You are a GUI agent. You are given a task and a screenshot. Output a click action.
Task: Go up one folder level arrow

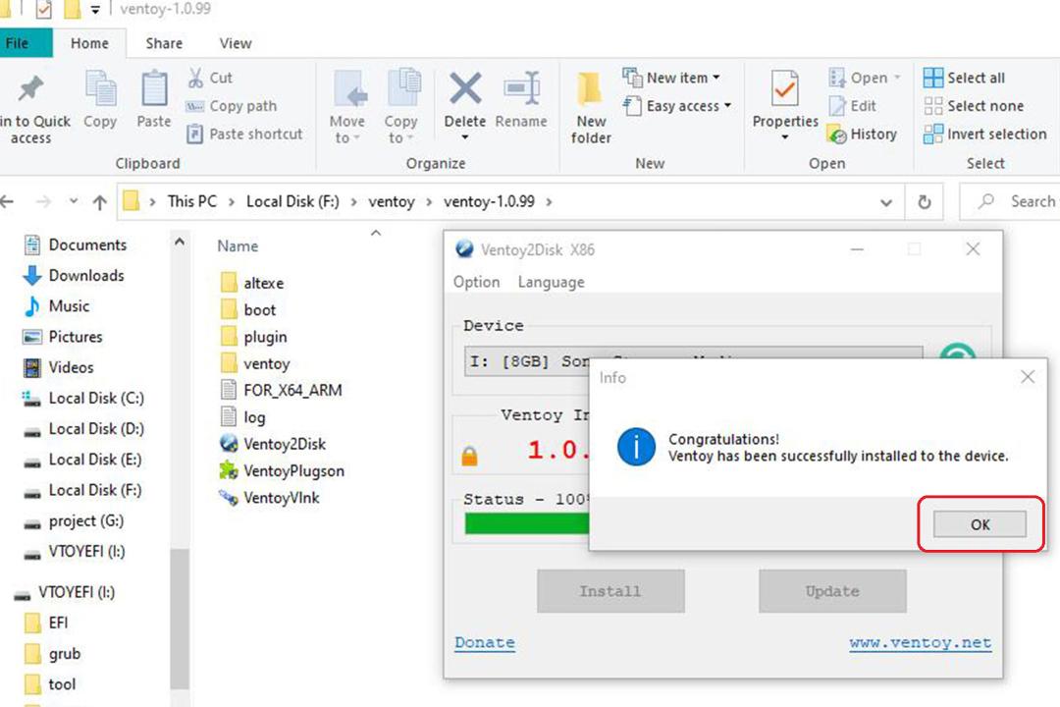(99, 202)
